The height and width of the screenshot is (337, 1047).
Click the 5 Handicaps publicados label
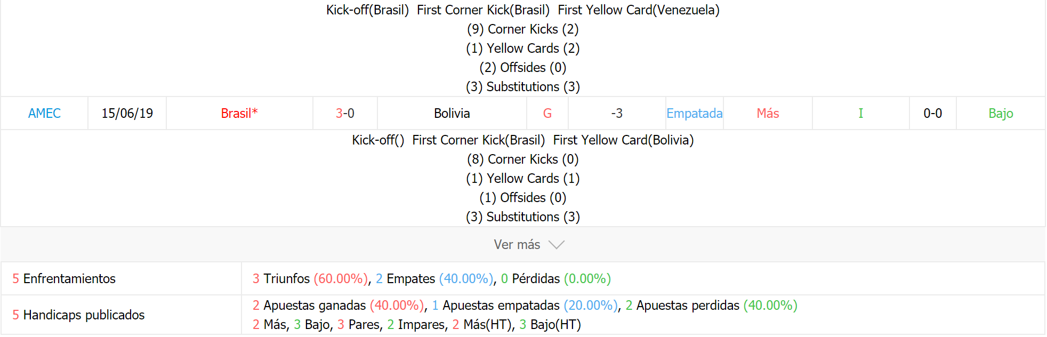78,315
